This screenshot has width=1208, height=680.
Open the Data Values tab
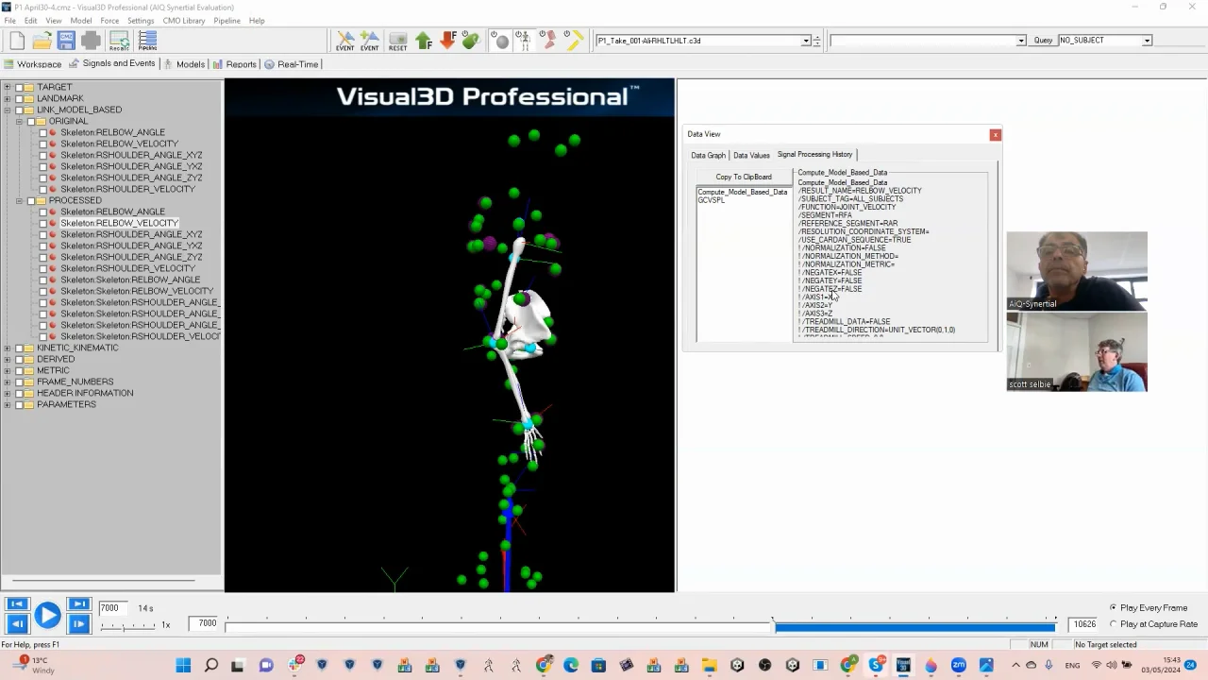(x=751, y=155)
